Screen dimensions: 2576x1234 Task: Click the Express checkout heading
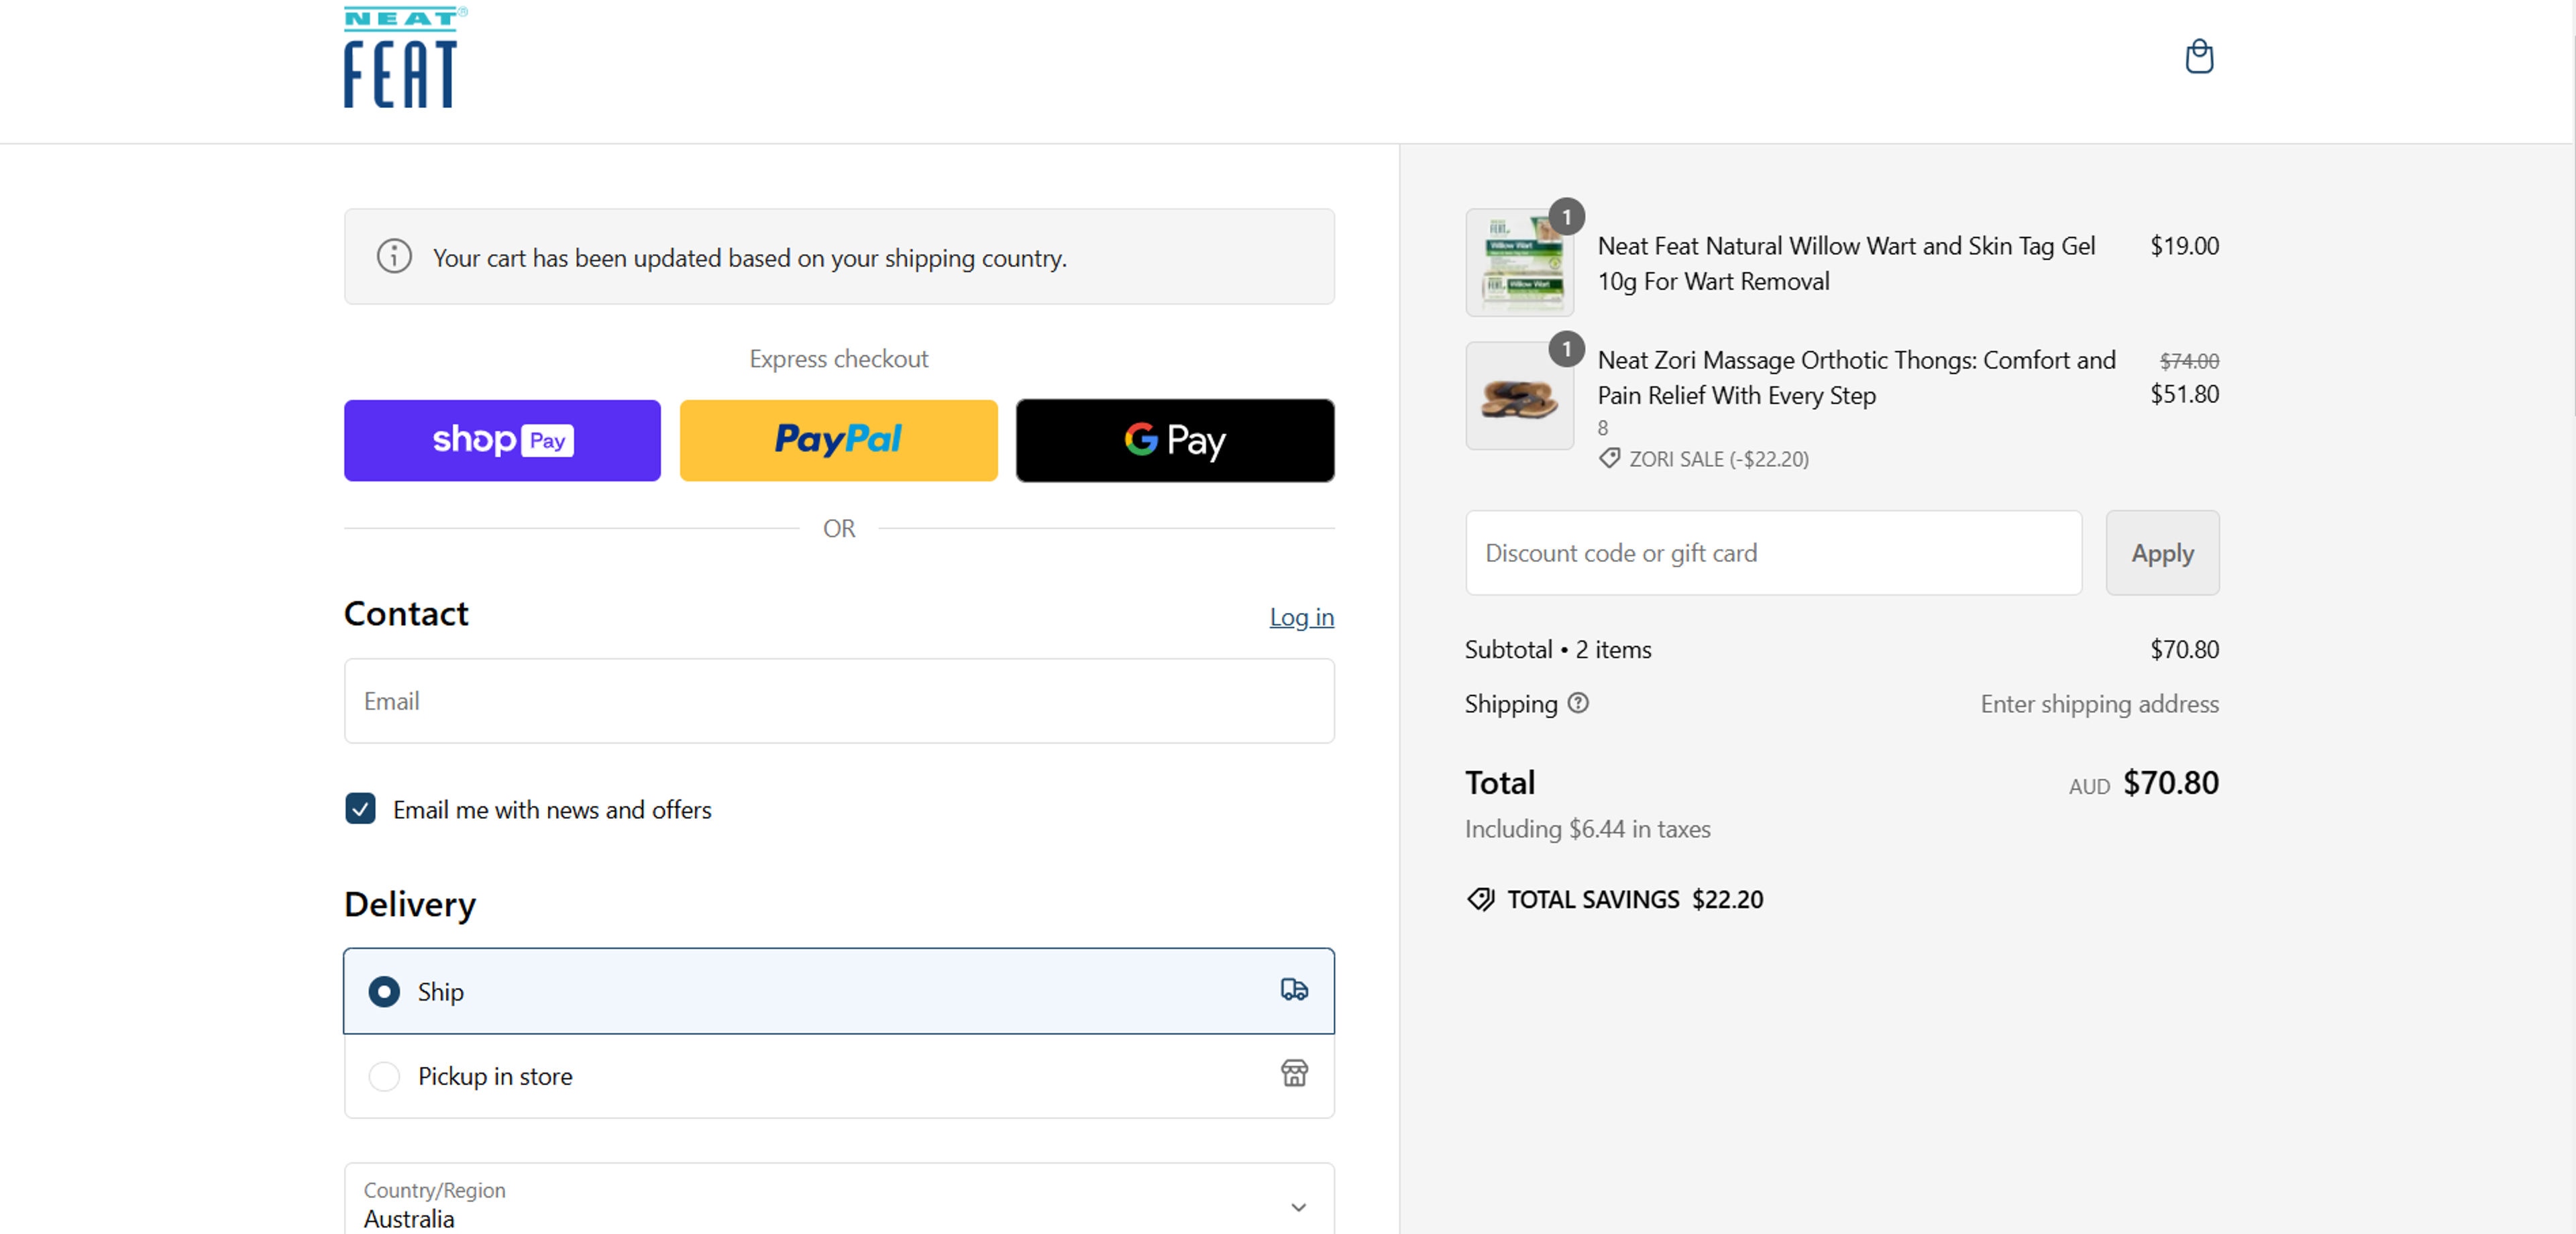(x=838, y=359)
